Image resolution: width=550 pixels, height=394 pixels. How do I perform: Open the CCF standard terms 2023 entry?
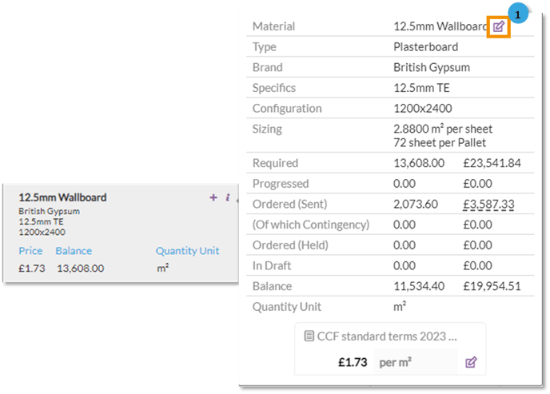387,336
